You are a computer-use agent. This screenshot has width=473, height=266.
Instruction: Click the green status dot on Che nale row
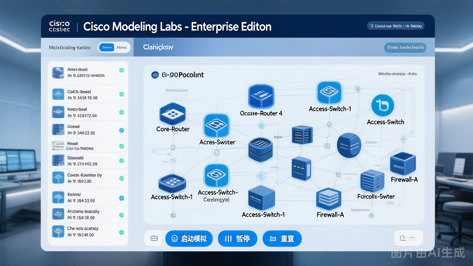tap(121, 232)
